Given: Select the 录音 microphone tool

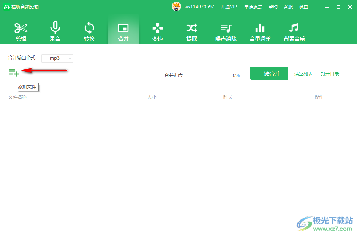Looking at the screenshot, I should 55,31.
